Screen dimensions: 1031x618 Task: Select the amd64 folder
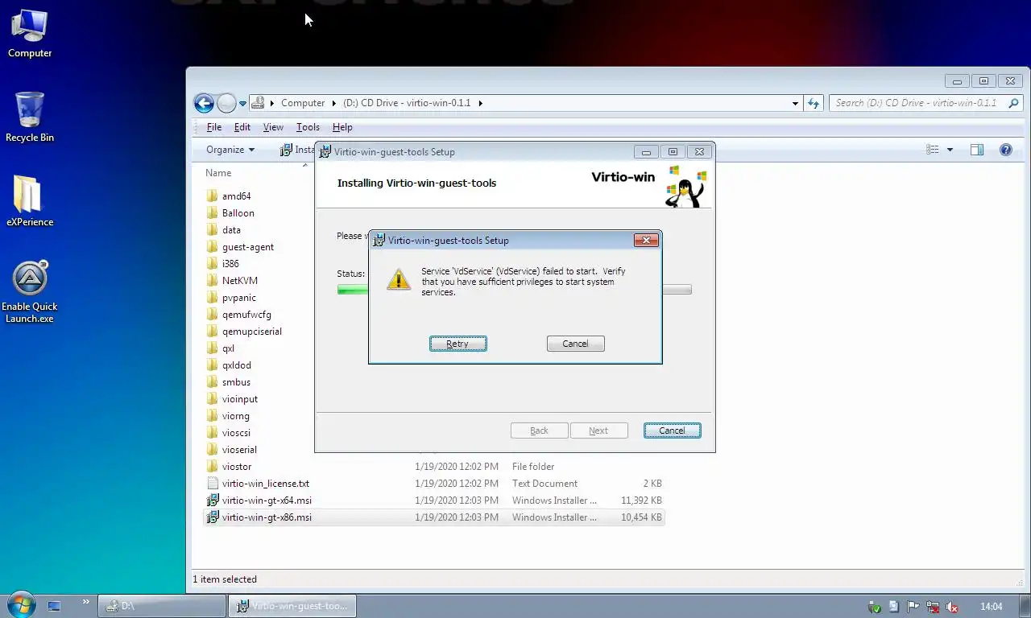tap(237, 196)
